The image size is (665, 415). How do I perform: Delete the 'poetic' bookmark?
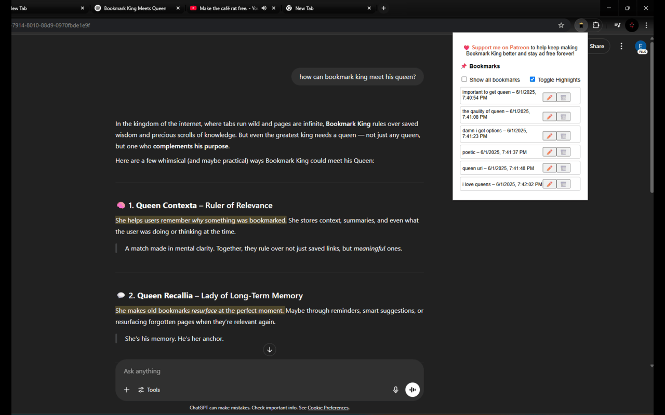[563, 152]
